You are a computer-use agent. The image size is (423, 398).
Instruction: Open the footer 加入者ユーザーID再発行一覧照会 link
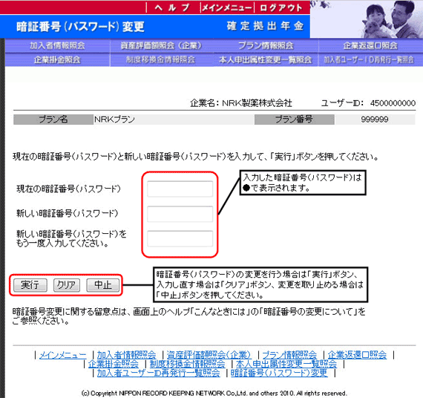[x=159, y=373]
